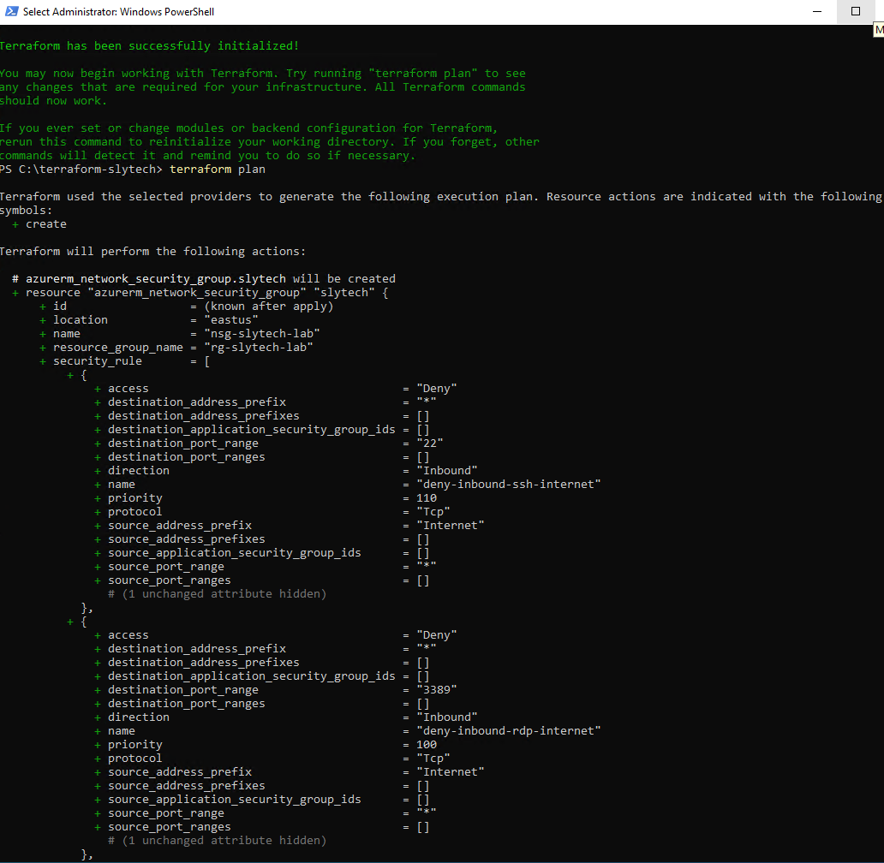The width and height of the screenshot is (884, 863).
Task: Click "destination_port_range" label beside "22"
Action: 183,443
